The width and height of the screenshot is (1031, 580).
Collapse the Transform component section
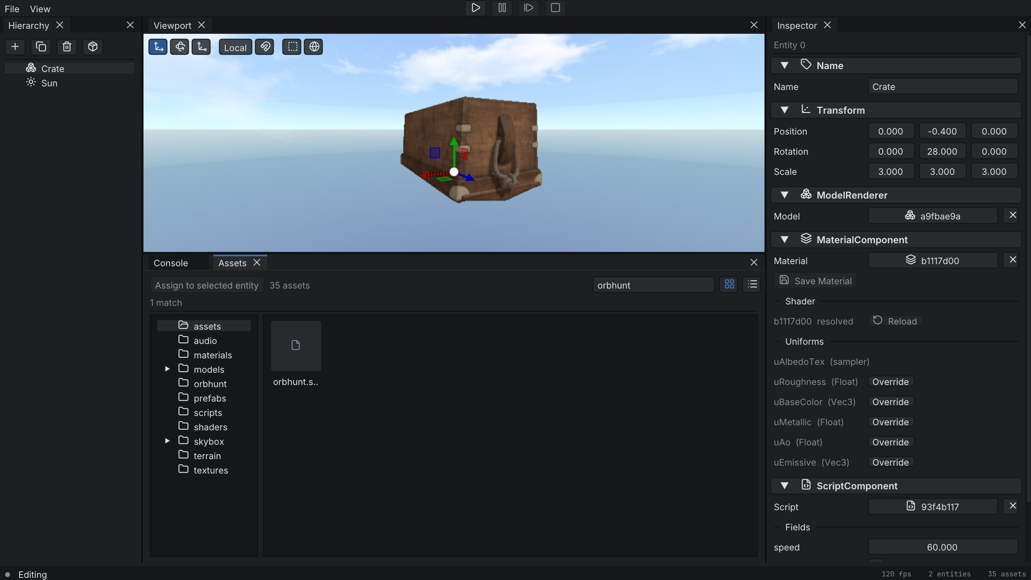785,110
